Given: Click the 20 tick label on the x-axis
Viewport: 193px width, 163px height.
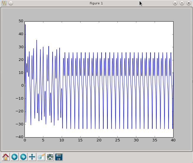Looking at the screenshot, I should tap(99, 140).
